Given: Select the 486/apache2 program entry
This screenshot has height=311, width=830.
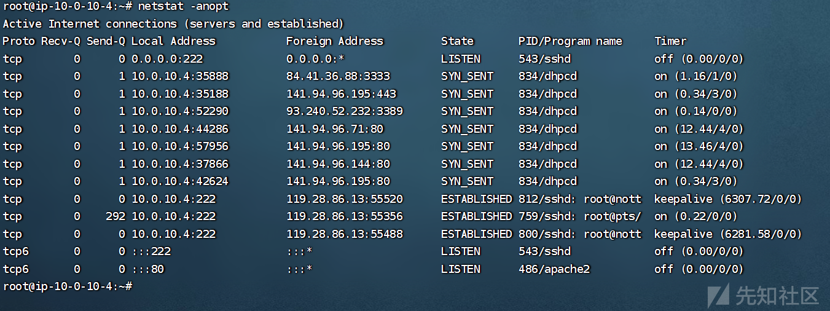Looking at the screenshot, I should 554,269.
